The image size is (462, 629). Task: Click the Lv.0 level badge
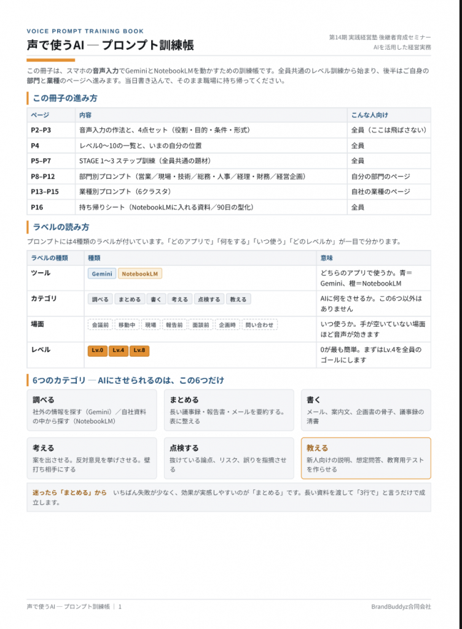[x=97, y=351]
